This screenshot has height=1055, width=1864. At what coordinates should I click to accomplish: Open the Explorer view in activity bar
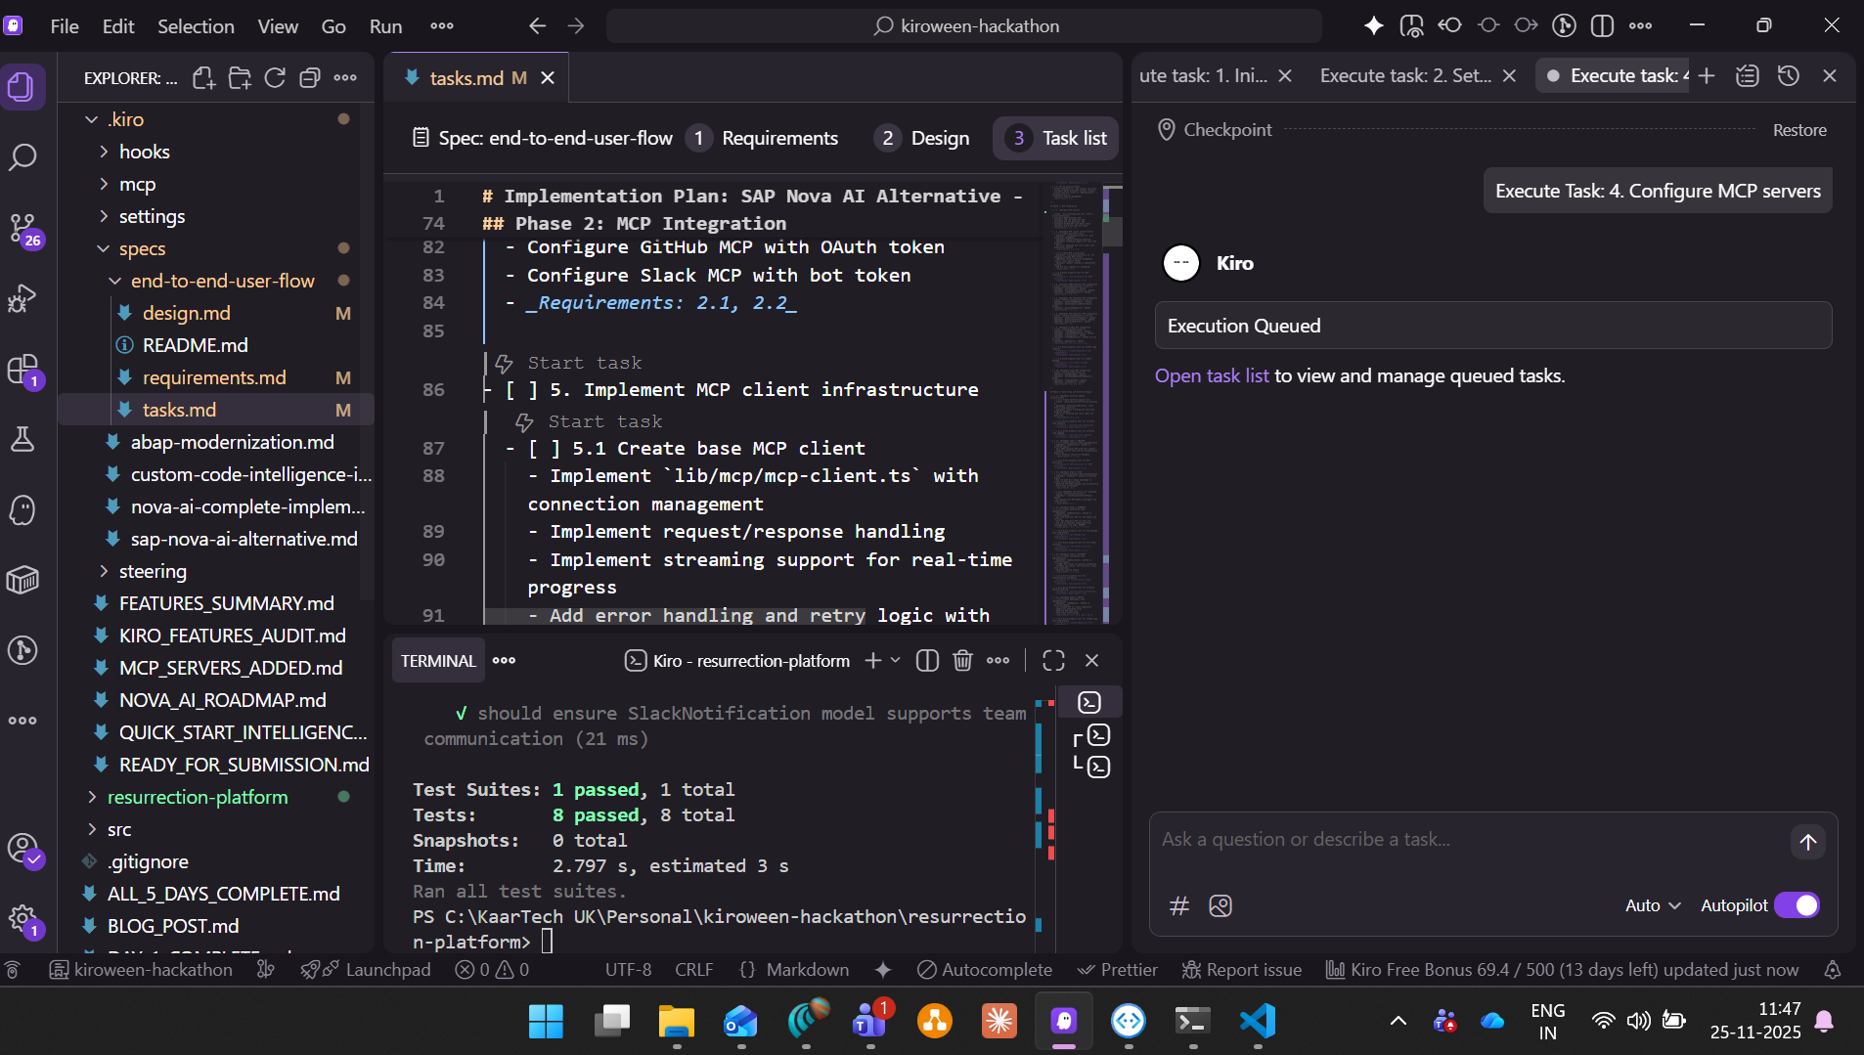pyautogui.click(x=22, y=88)
